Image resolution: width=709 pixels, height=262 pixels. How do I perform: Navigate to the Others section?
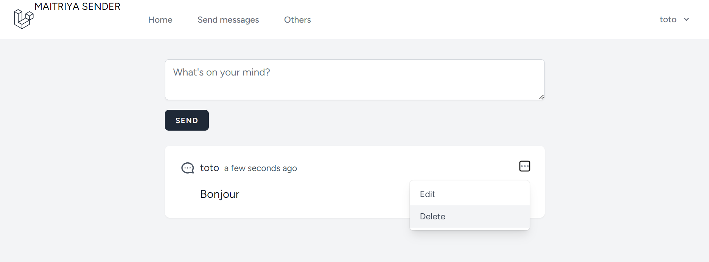(297, 20)
